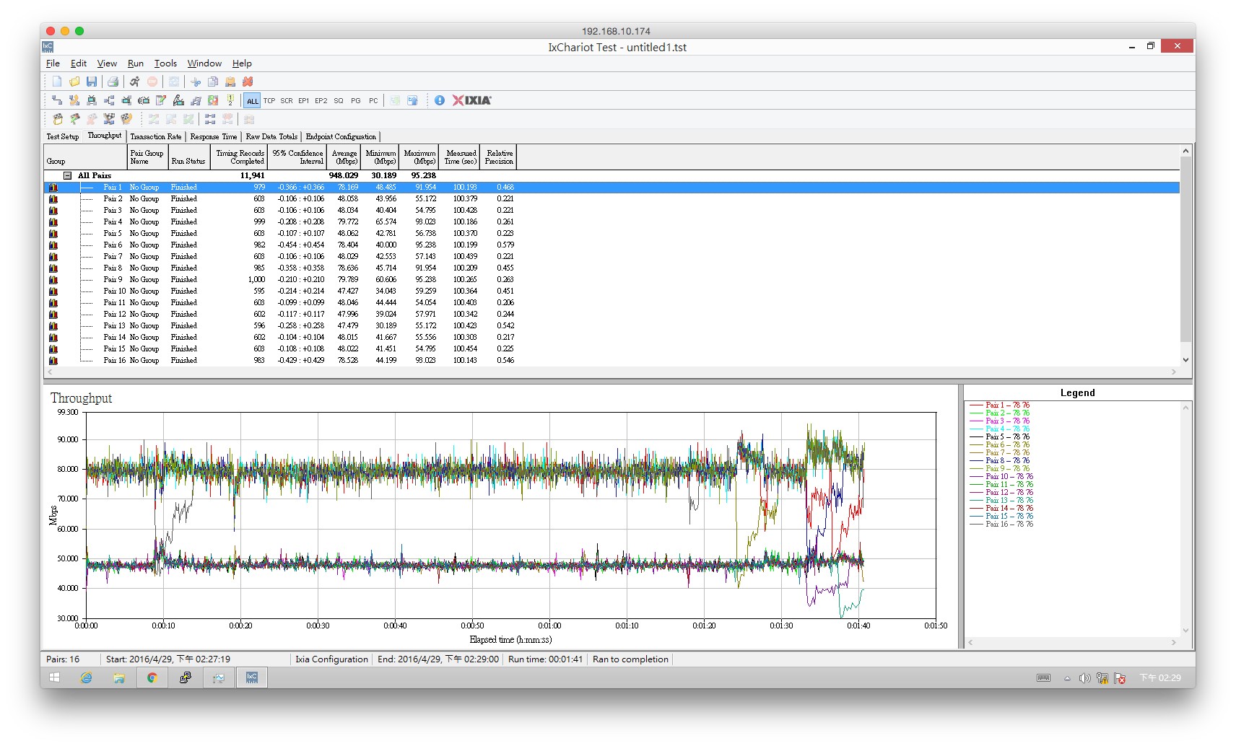1236x746 pixels.
Task: Switch to the Transaction Rate tab
Action: click(156, 136)
